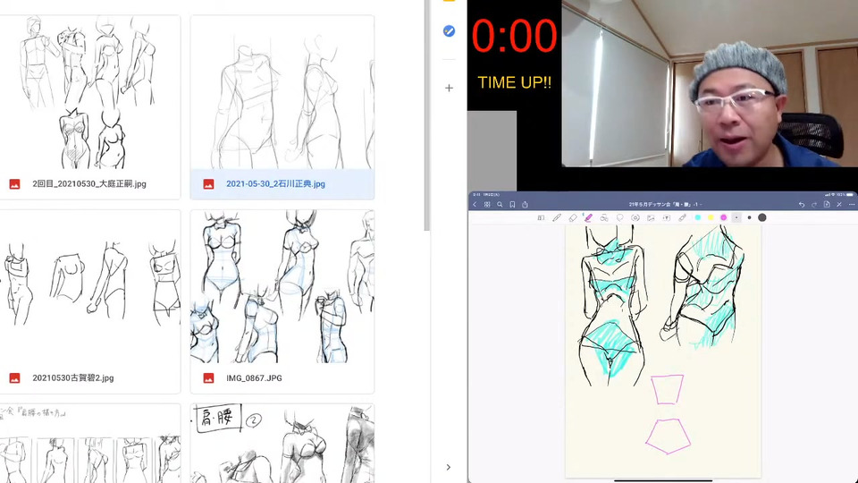Select the Text box tool
This screenshot has height=483, width=858.
[x=667, y=217]
